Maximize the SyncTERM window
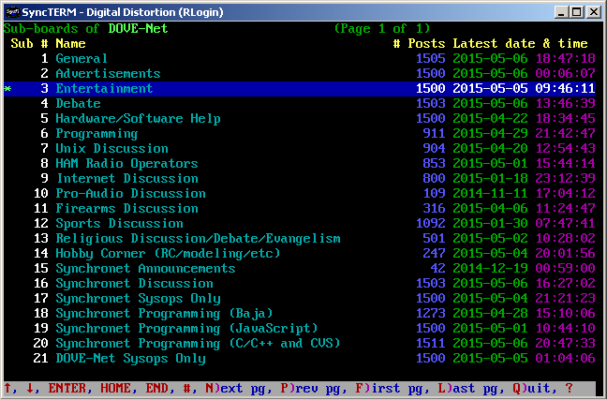 pos(577,11)
